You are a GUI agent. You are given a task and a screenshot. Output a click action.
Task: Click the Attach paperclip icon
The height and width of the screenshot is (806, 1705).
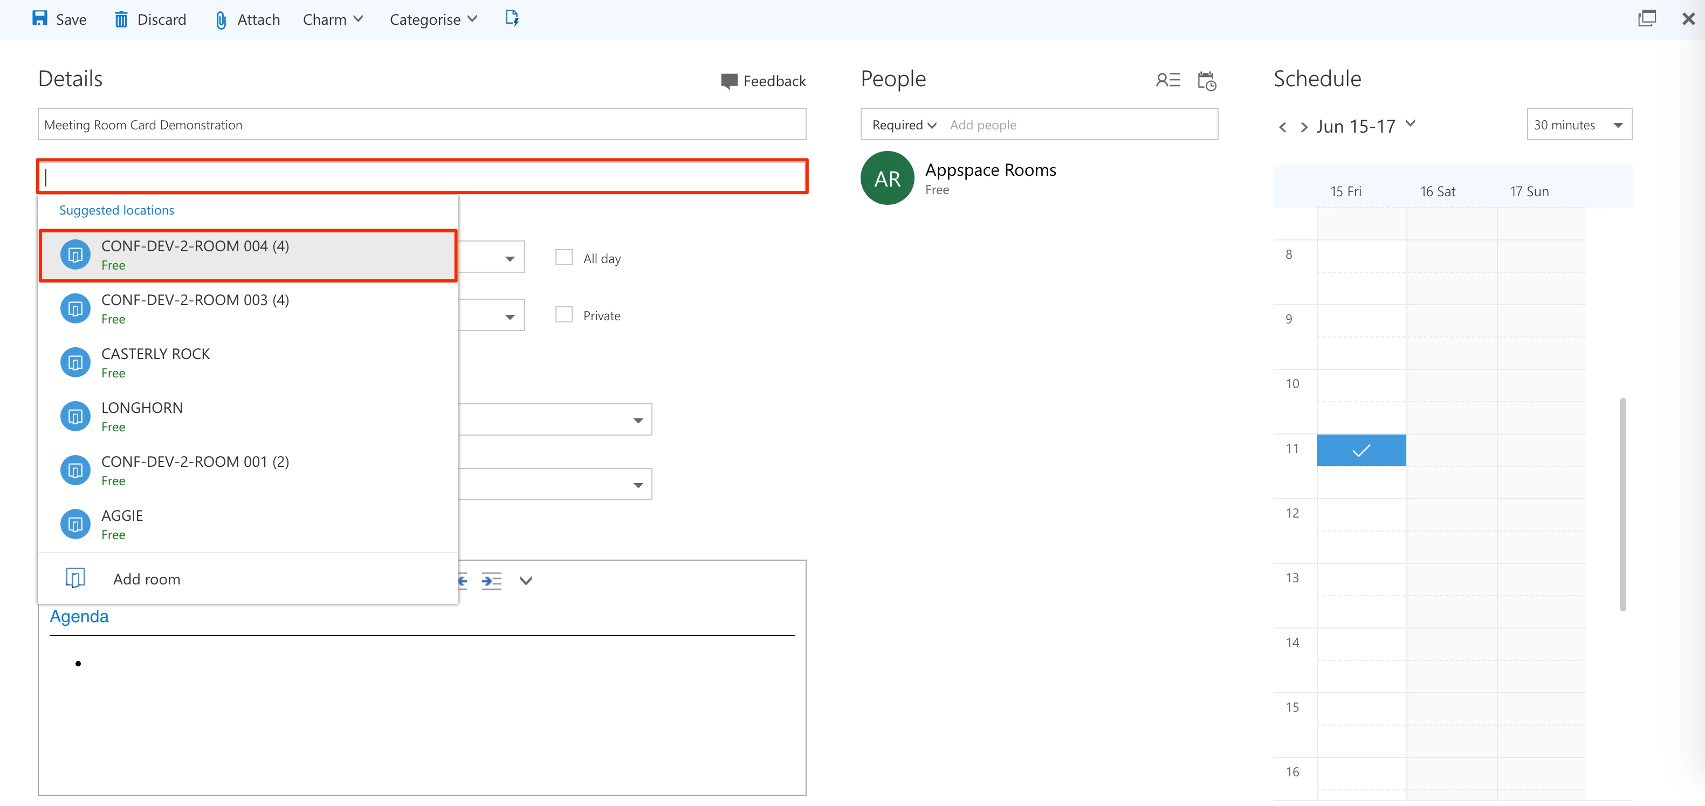coord(221,20)
